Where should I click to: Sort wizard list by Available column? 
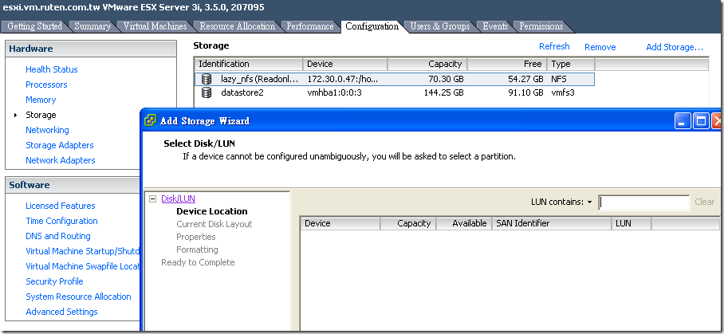click(x=463, y=224)
